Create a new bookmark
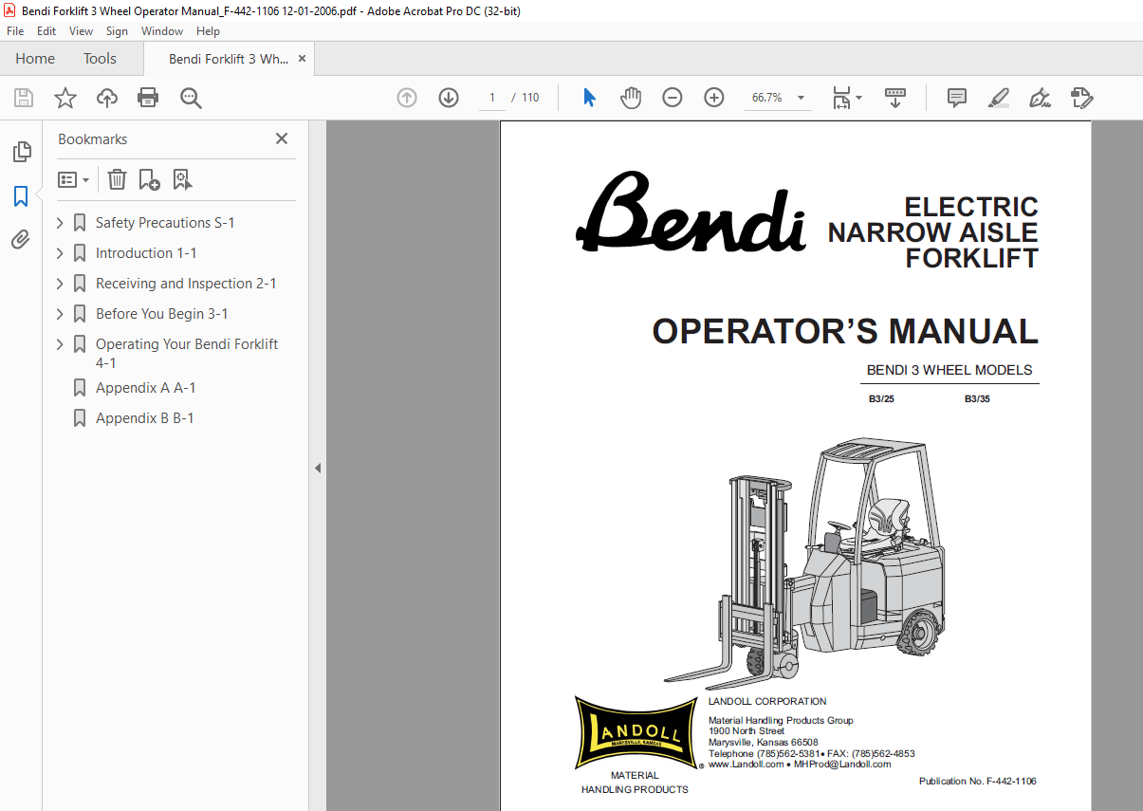 (x=149, y=179)
